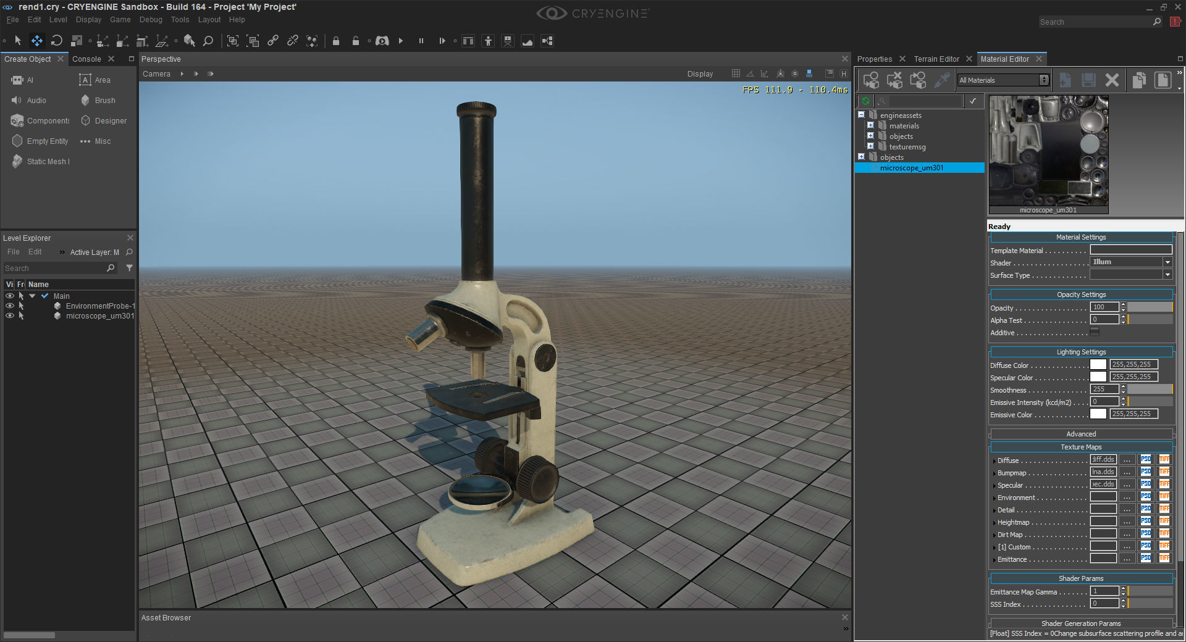Toggle visibility eye for Main layer
The width and height of the screenshot is (1186, 642).
click(x=10, y=296)
